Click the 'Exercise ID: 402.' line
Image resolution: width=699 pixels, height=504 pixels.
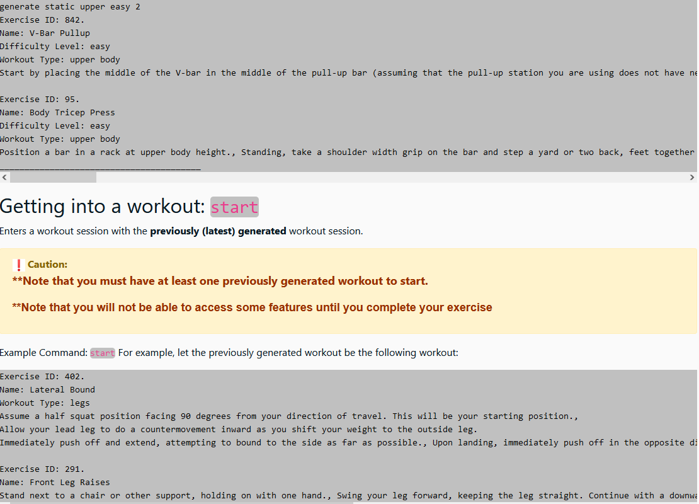pos(42,377)
